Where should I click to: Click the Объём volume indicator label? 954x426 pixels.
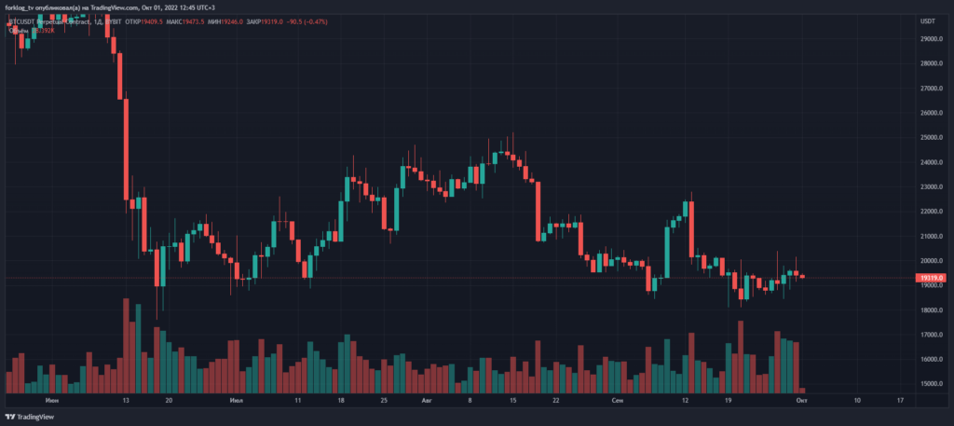(19, 31)
